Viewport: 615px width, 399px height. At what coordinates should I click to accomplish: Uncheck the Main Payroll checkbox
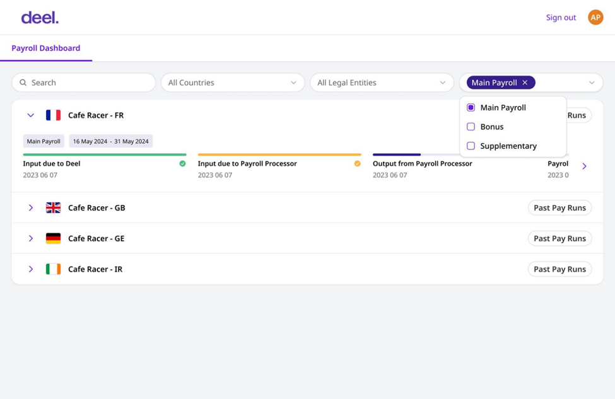point(471,107)
